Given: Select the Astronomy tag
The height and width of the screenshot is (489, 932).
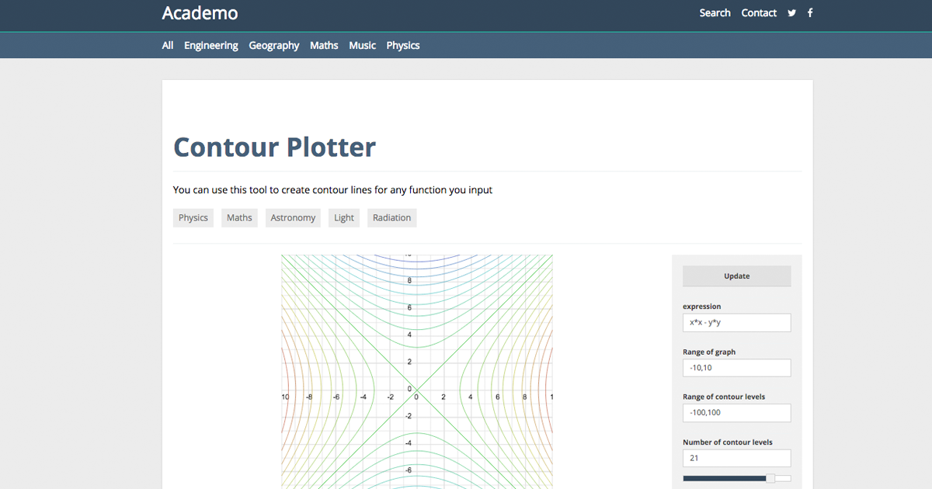Looking at the screenshot, I should 293,218.
